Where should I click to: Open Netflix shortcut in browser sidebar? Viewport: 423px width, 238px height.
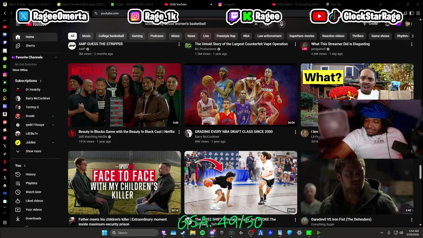pyautogui.click(x=5, y=162)
